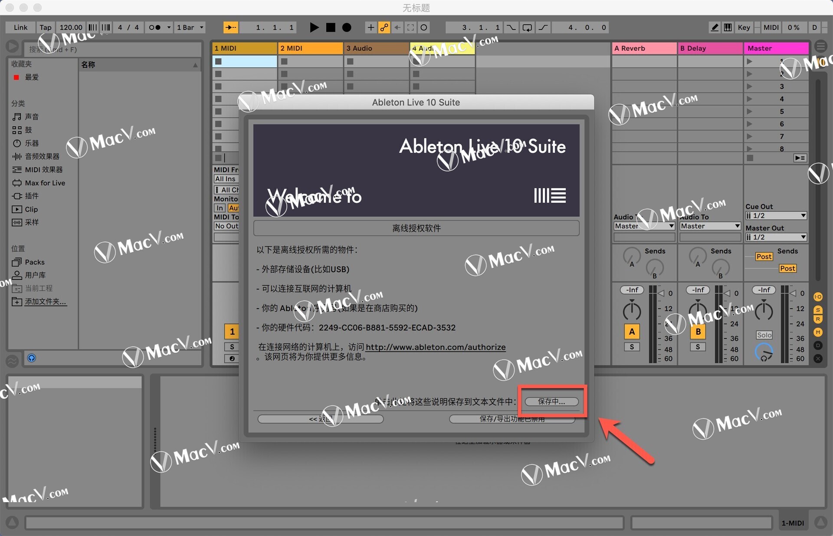Toggle the Automation Arm link icon
833x536 pixels.
click(384, 27)
